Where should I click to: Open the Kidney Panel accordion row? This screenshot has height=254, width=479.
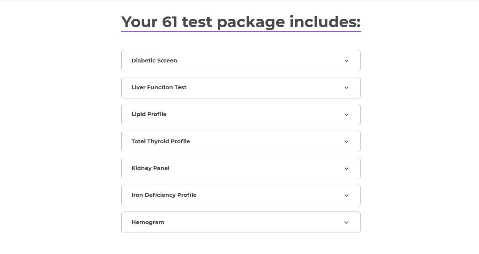coord(241,169)
